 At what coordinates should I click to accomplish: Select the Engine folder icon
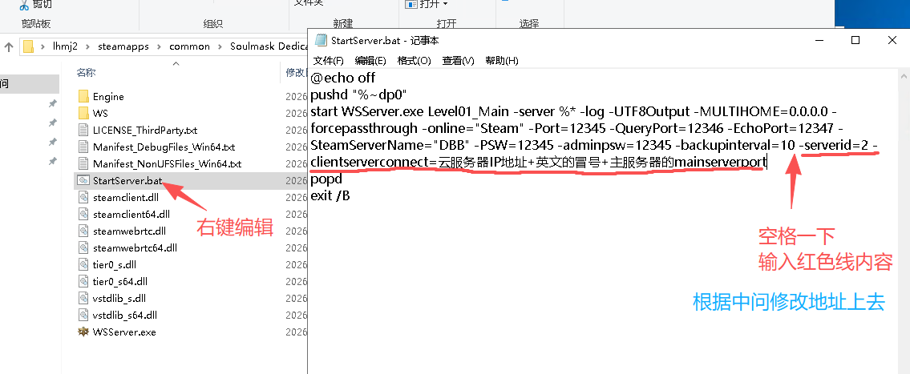(83, 96)
